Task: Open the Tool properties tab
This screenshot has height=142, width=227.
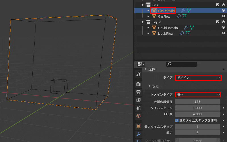Action: (x=138, y=74)
